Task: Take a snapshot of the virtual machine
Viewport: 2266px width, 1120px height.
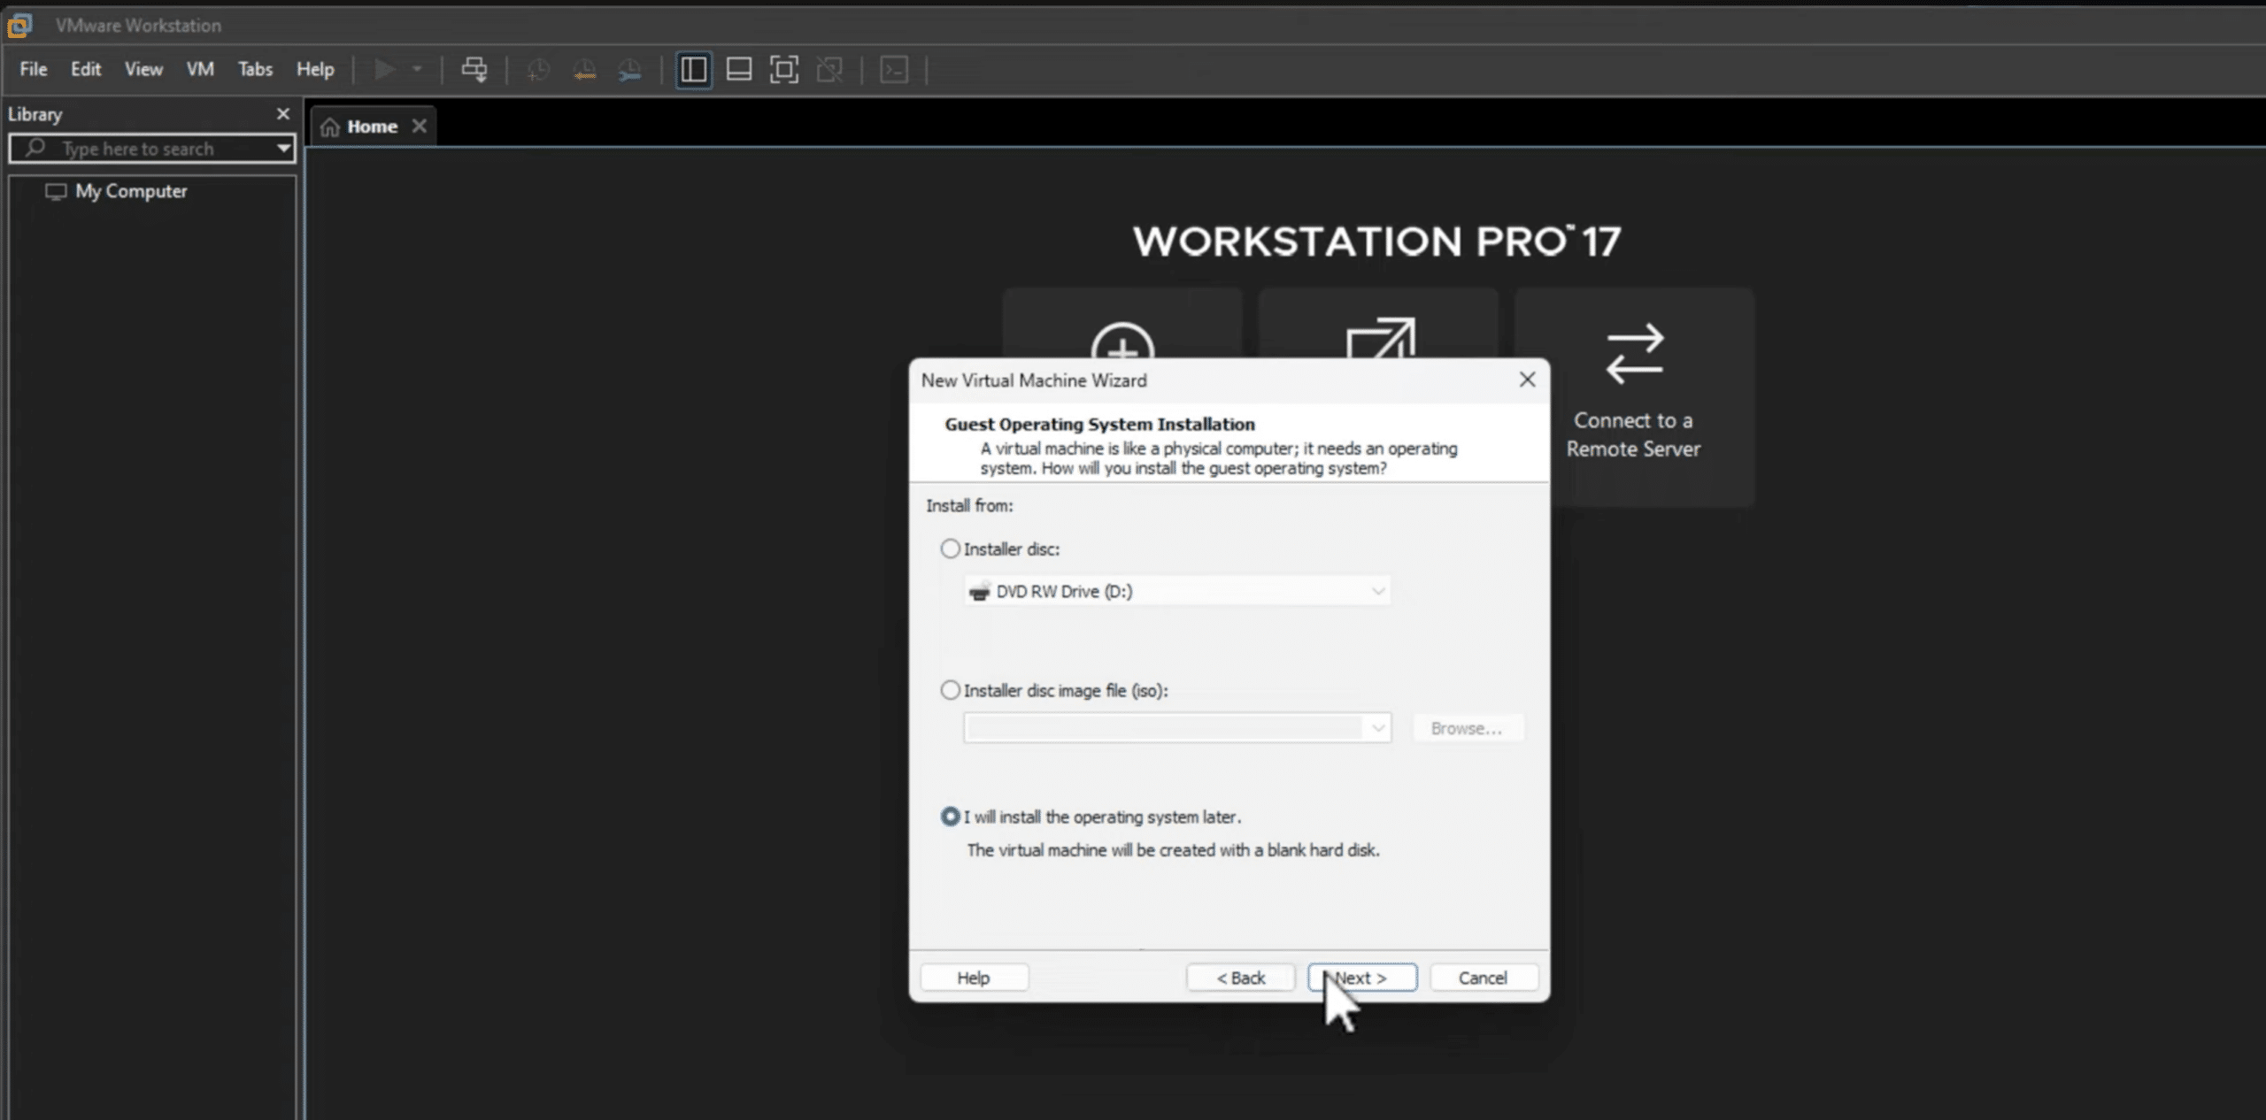Action: click(x=537, y=69)
